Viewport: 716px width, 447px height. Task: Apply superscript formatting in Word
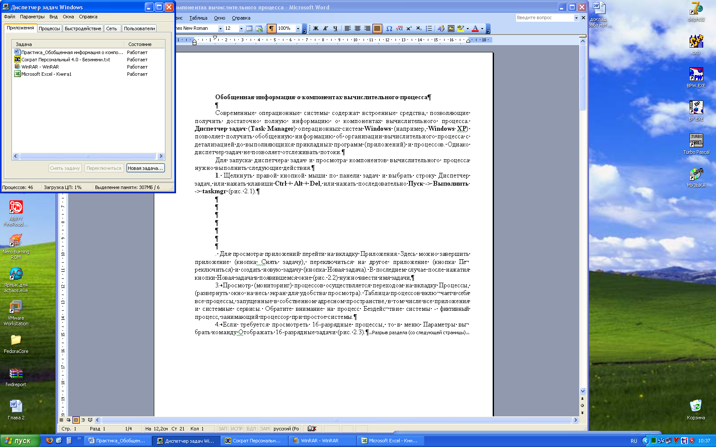pyautogui.click(x=409, y=29)
